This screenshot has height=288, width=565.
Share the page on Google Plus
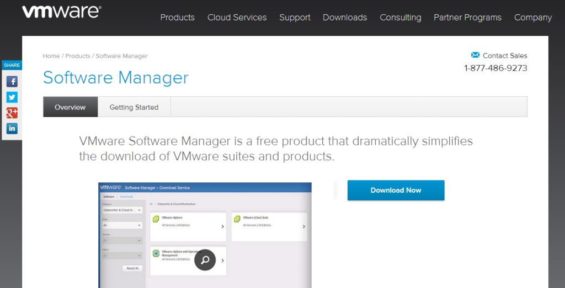12,113
